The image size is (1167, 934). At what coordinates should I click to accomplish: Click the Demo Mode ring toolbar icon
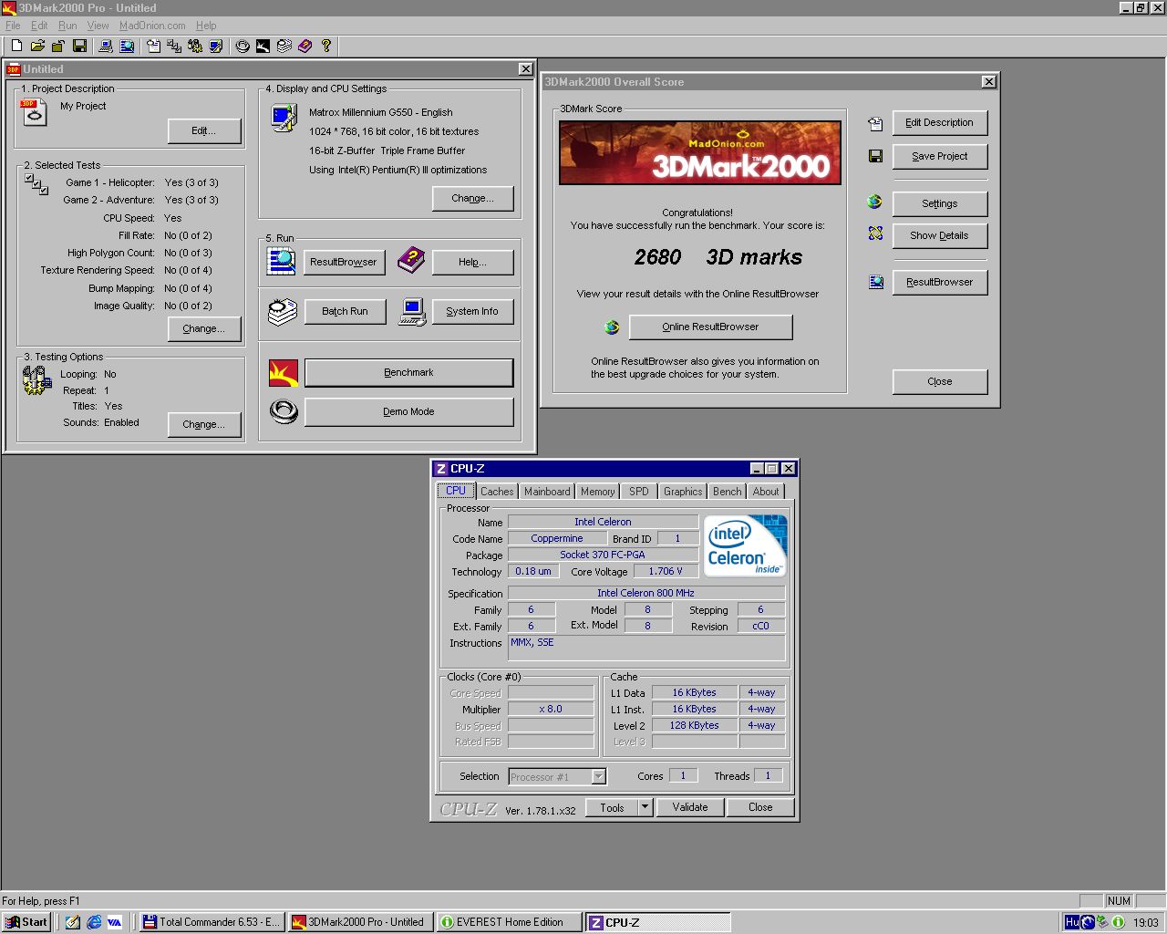[243, 46]
